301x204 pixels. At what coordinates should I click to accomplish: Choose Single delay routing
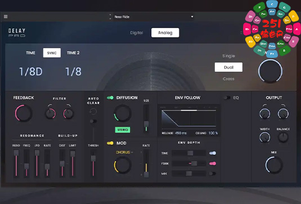point(228,56)
